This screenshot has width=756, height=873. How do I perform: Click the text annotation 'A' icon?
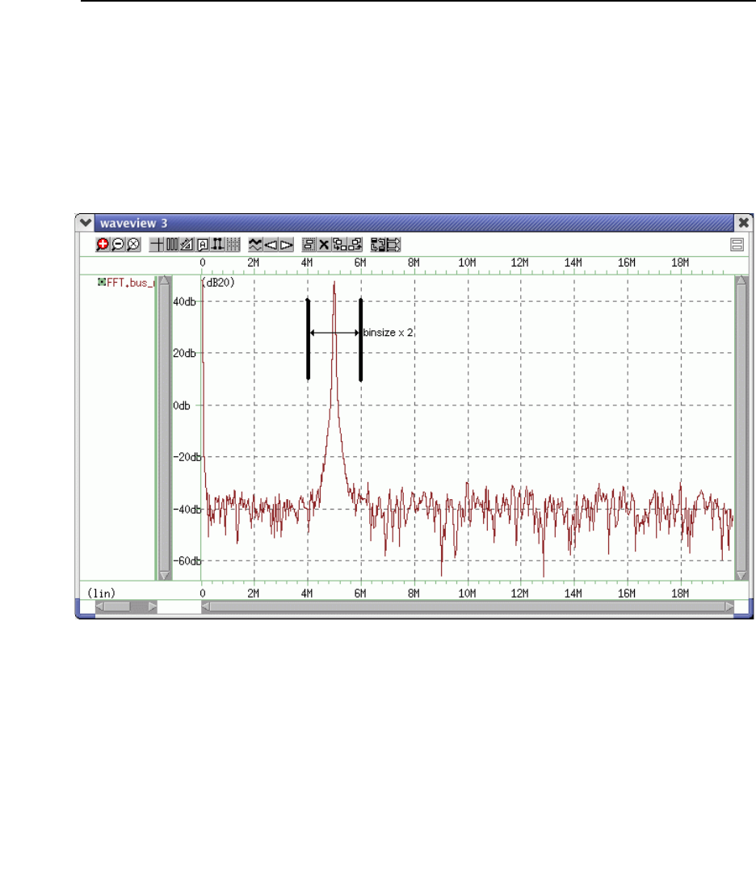coord(203,245)
